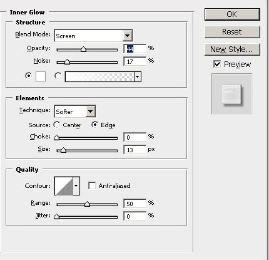
Task: Select the Edge source option
Action: coord(94,125)
